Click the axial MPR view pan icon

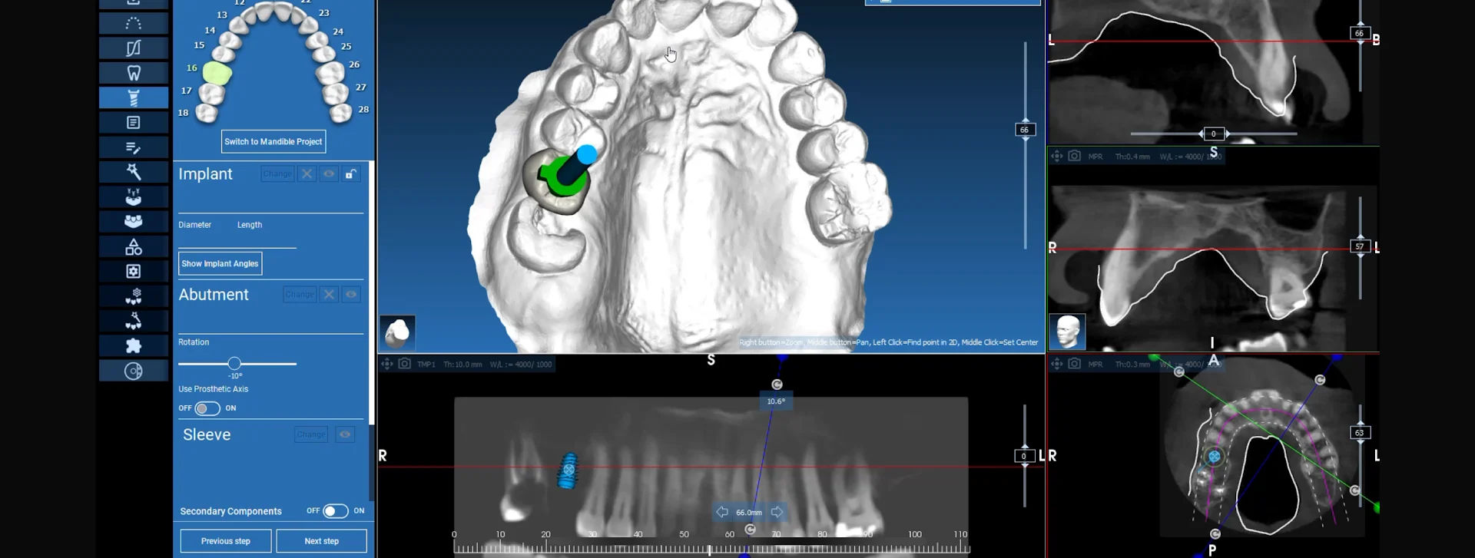pyautogui.click(x=1057, y=364)
